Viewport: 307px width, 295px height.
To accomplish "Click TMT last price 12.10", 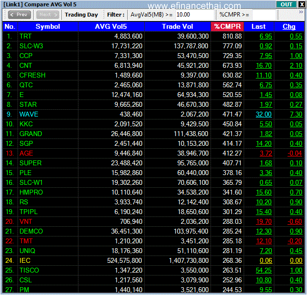I will coord(264,241).
